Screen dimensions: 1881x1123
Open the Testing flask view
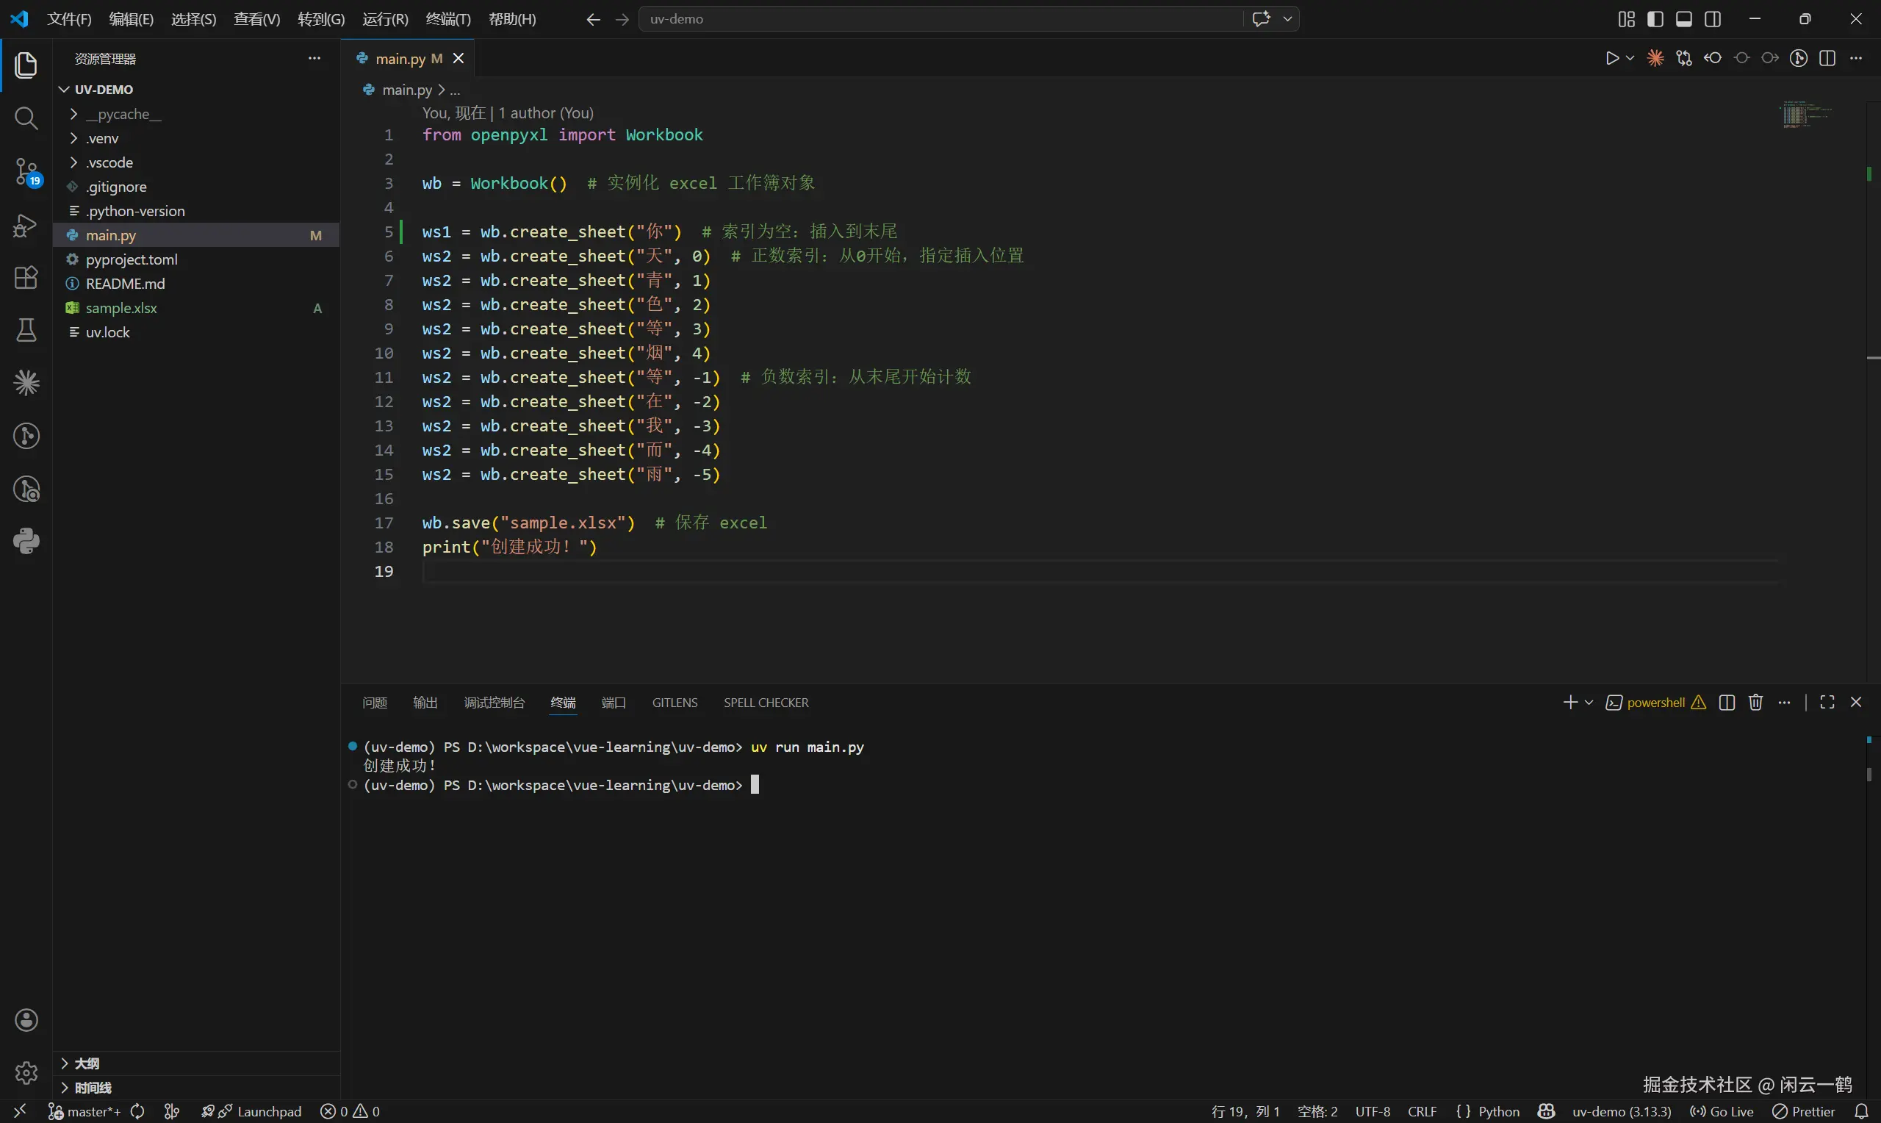click(26, 330)
